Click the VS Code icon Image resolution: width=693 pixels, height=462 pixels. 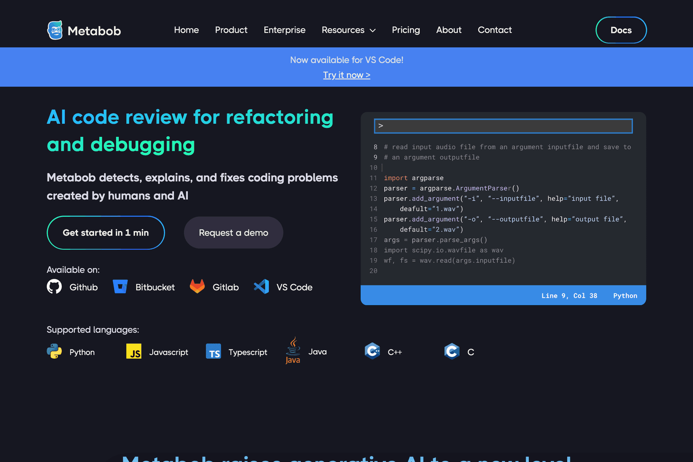coord(261,286)
